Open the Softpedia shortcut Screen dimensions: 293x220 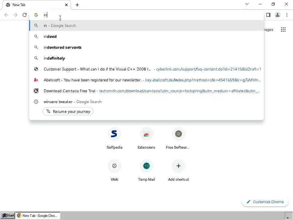click(x=114, y=139)
